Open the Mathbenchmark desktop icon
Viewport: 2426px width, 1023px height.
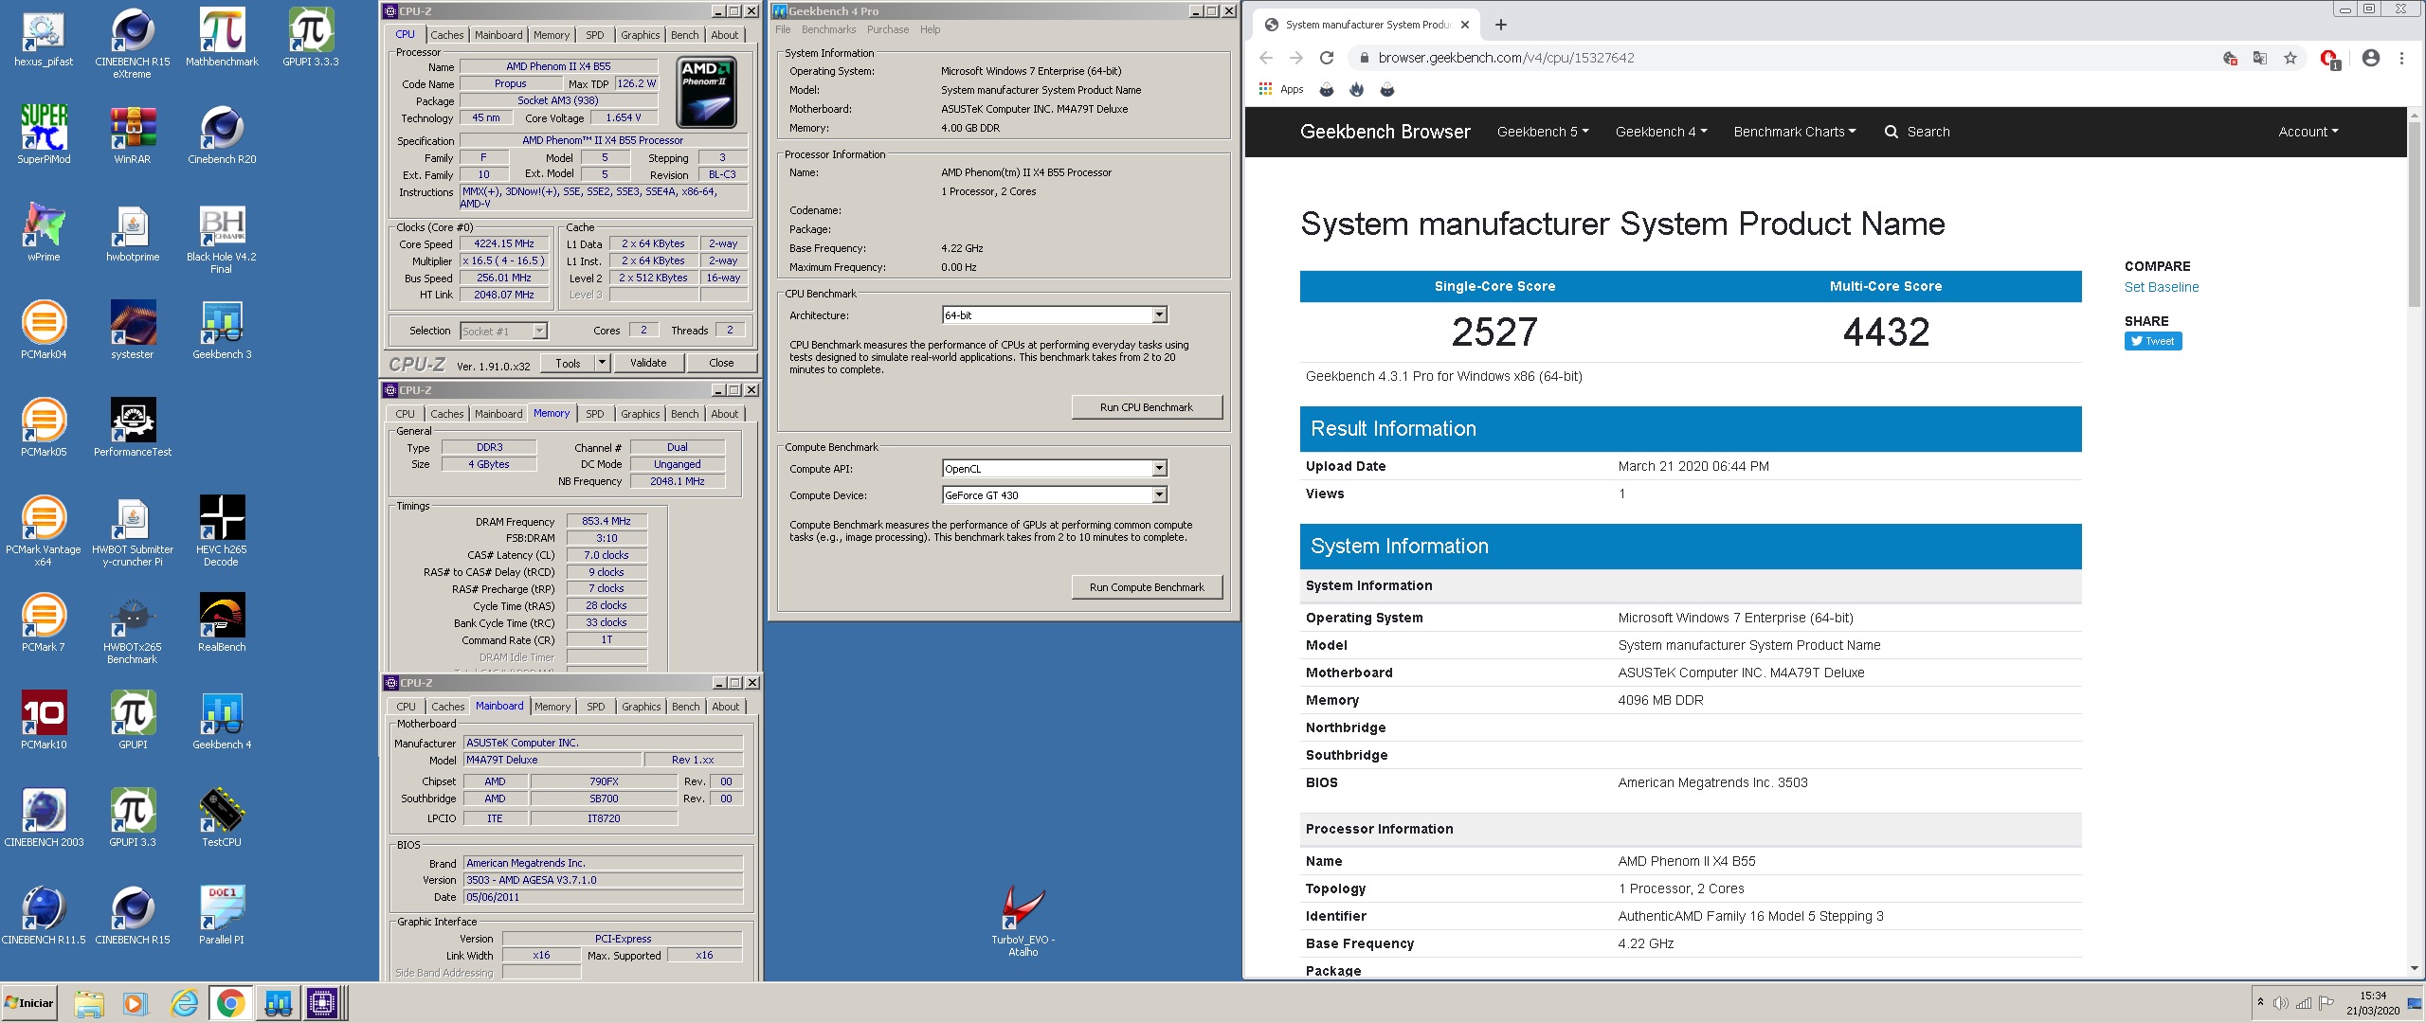click(222, 40)
